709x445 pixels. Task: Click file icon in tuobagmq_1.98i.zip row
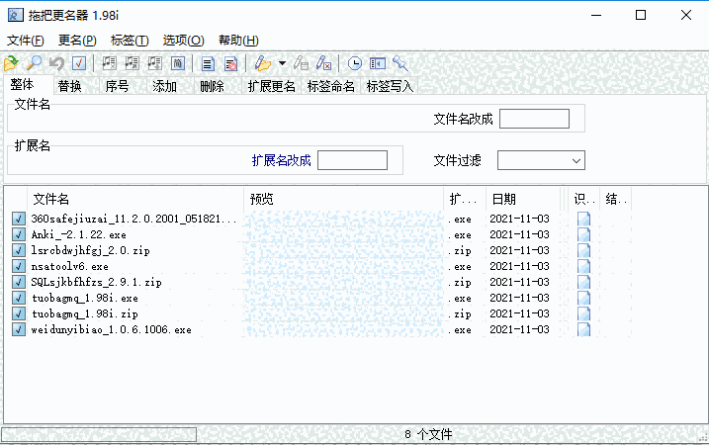583,313
